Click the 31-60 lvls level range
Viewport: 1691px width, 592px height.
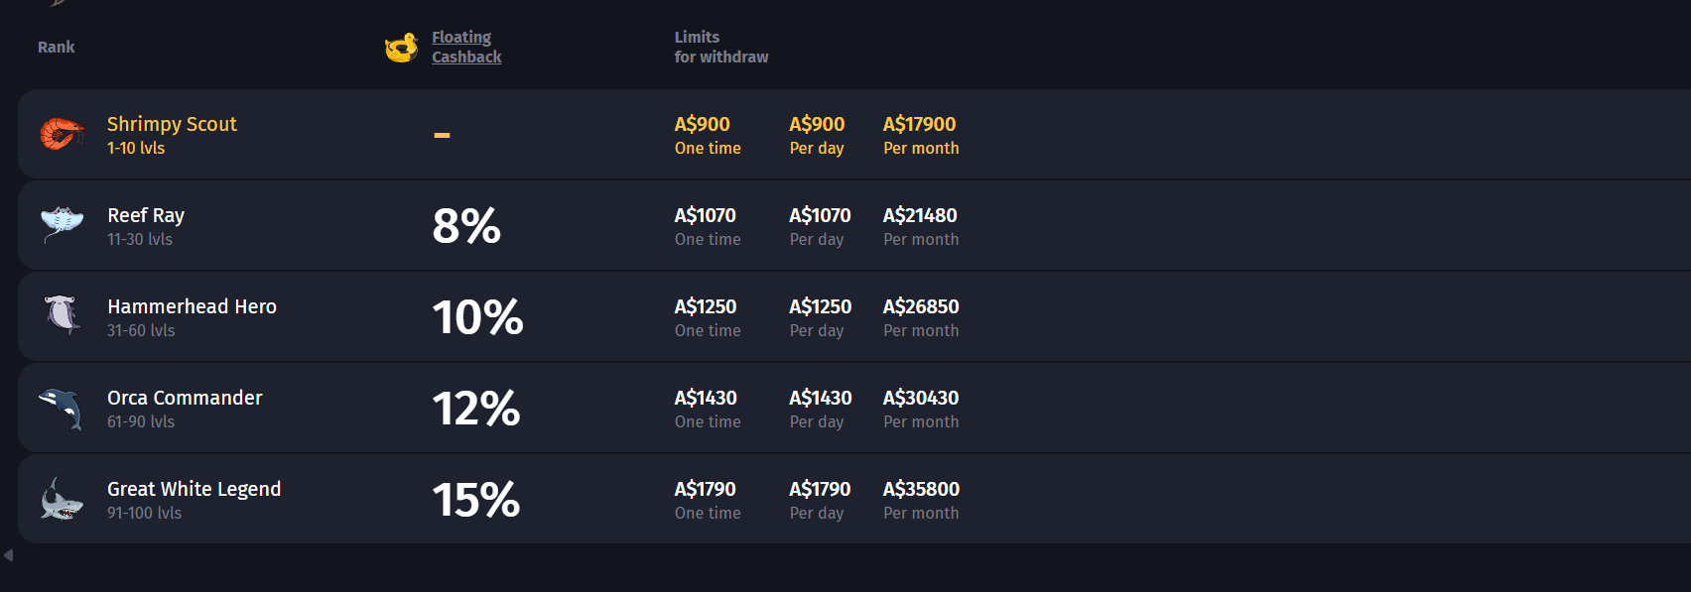point(141,330)
